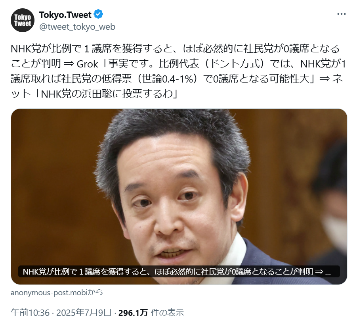Click the 午前10:36 timestamp
This screenshot has width=357, height=323.
[x=30, y=313]
